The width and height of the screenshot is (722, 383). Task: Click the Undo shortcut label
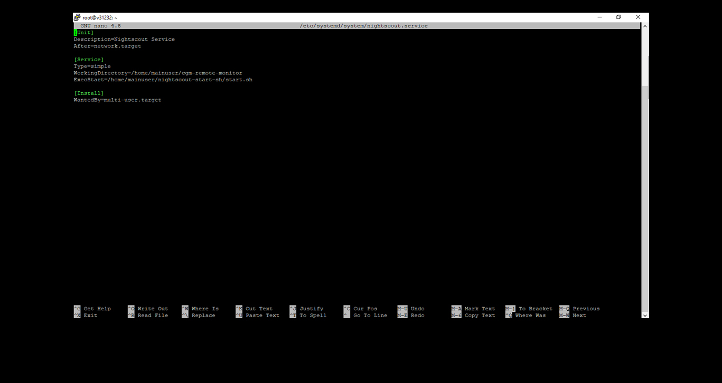click(x=411, y=309)
